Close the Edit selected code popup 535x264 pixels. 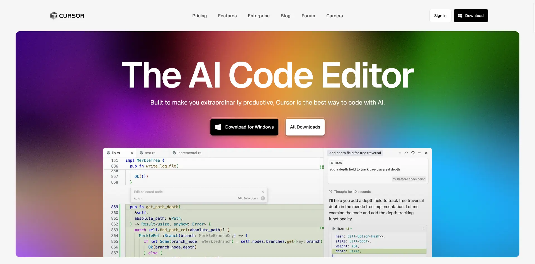[x=263, y=192]
